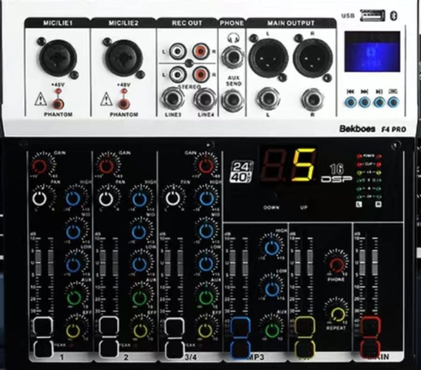
Task: Click the channel 2 blue HIGH EQ knob
Action: (139, 199)
